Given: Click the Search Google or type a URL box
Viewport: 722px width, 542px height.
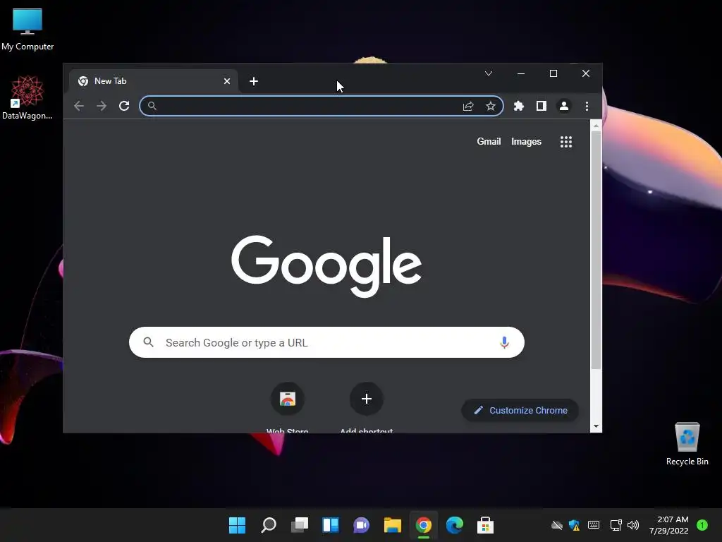Looking at the screenshot, I should [x=326, y=342].
